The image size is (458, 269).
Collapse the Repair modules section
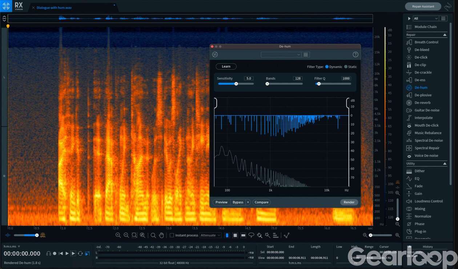[x=445, y=35]
